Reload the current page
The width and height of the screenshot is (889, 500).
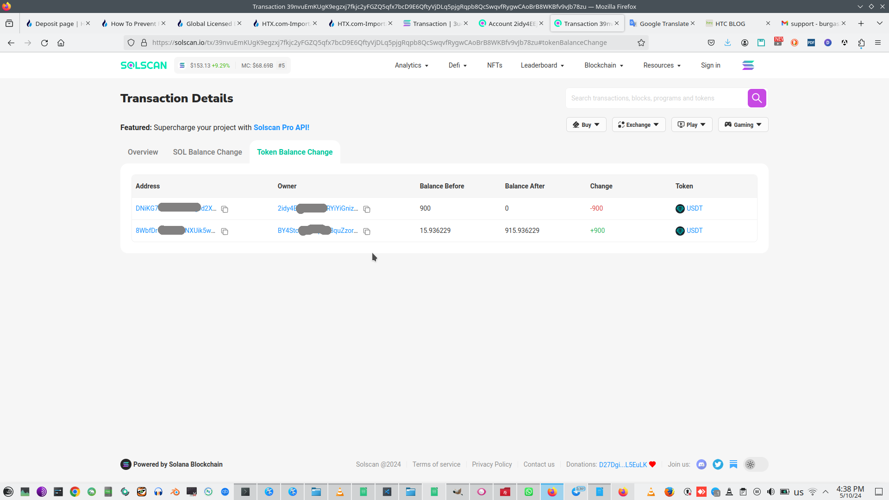pyautogui.click(x=44, y=43)
